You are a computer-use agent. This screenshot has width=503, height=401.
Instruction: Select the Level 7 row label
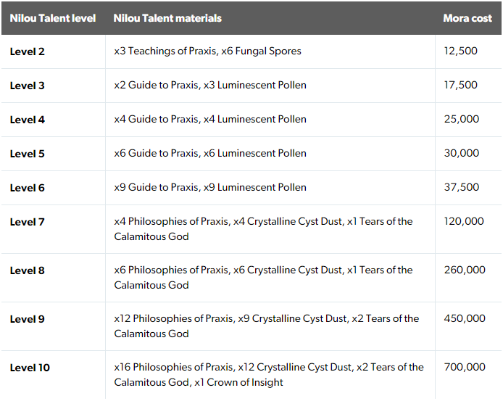[28, 222]
